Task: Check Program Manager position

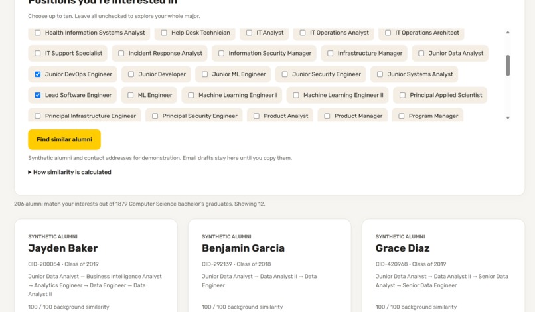Action: click(401, 116)
